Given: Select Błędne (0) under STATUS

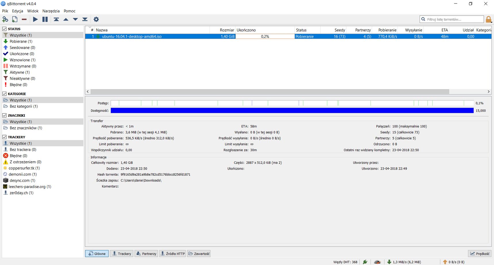Looking at the screenshot, I should click(43, 85).
